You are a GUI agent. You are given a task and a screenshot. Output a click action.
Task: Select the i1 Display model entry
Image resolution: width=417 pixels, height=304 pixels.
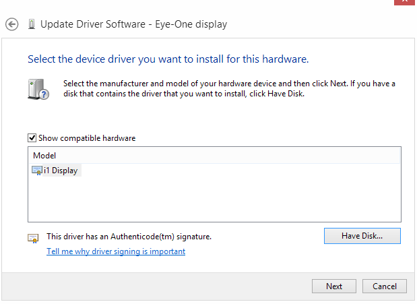click(x=61, y=171)
